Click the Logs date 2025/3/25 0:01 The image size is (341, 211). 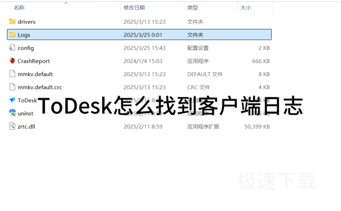click(x=143, y=35)
